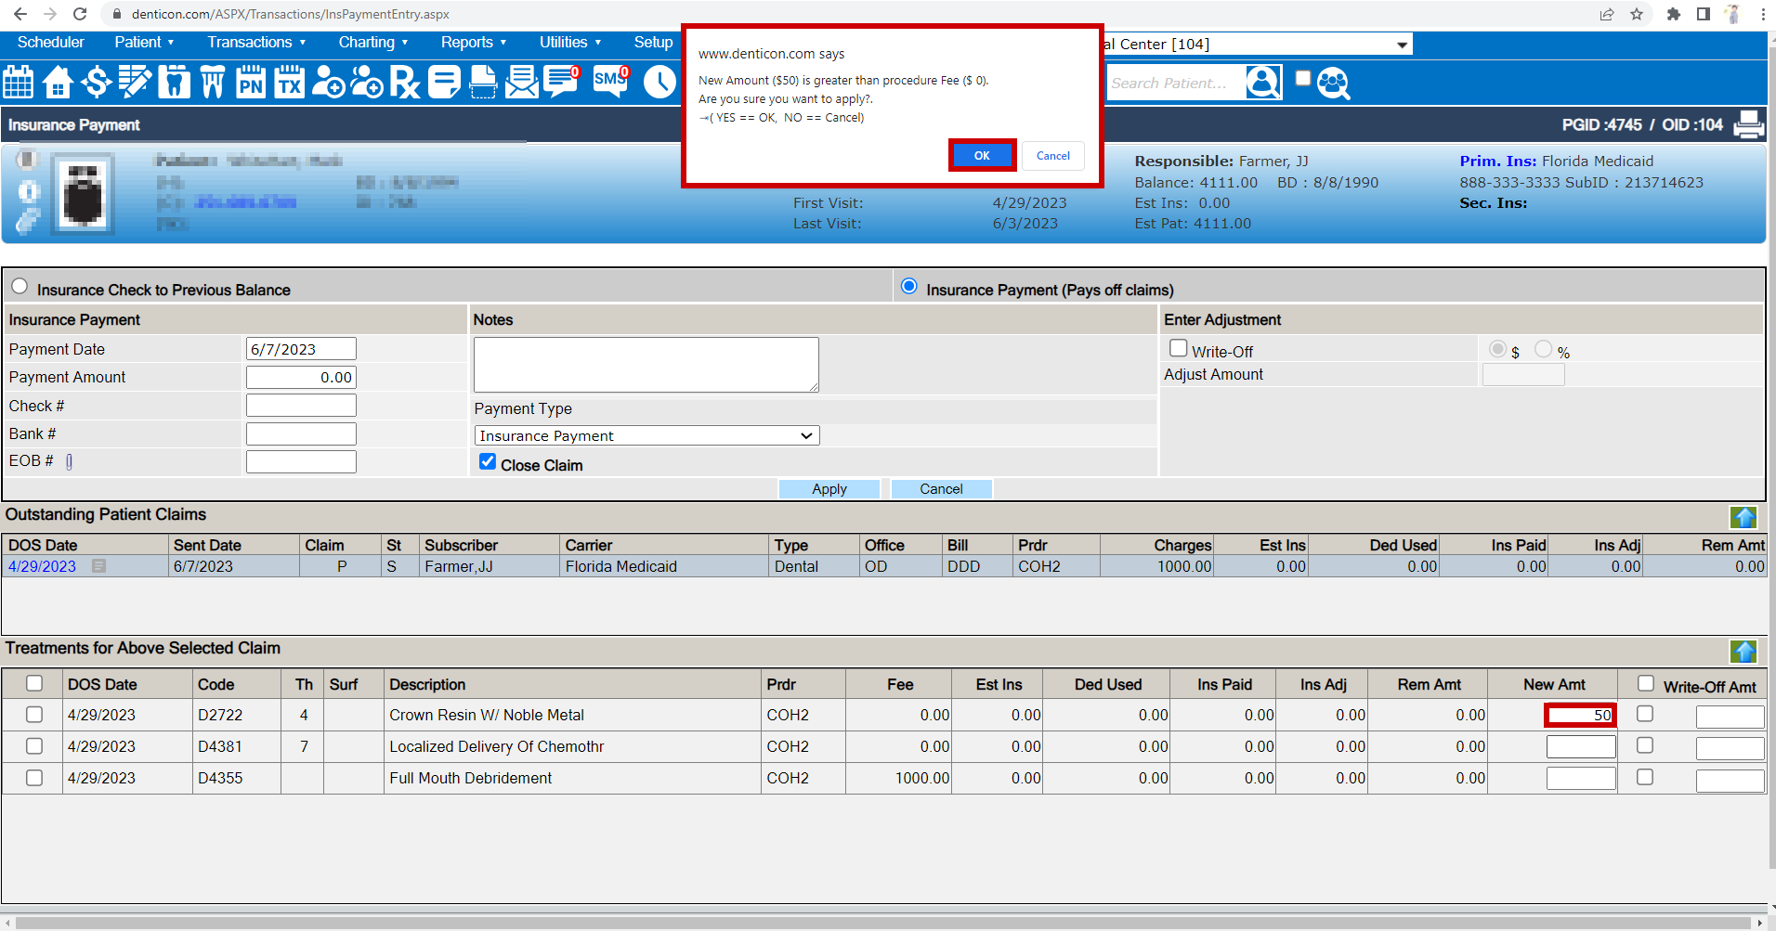Image resolution: width=1776 pixels, height=931 pixels.
Task: Open the Rx prescription icon
Action: click(x=404, y=83)
